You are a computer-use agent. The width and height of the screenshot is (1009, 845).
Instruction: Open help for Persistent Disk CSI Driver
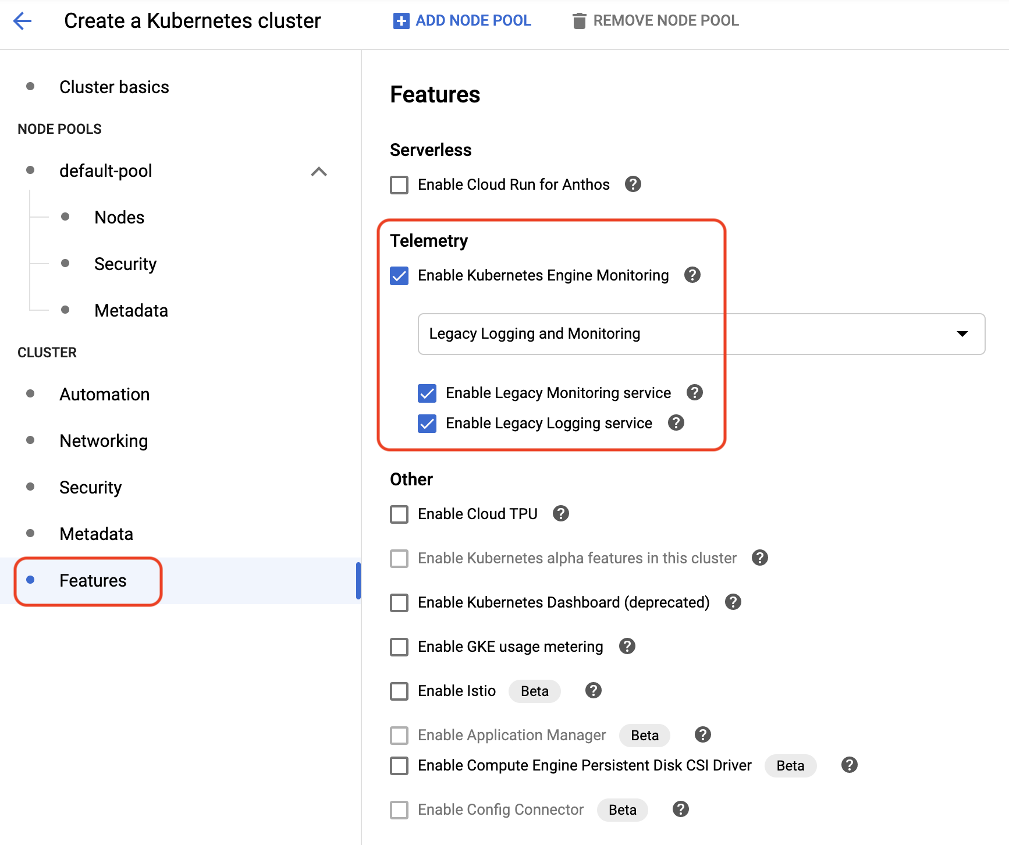click(849, 765)
